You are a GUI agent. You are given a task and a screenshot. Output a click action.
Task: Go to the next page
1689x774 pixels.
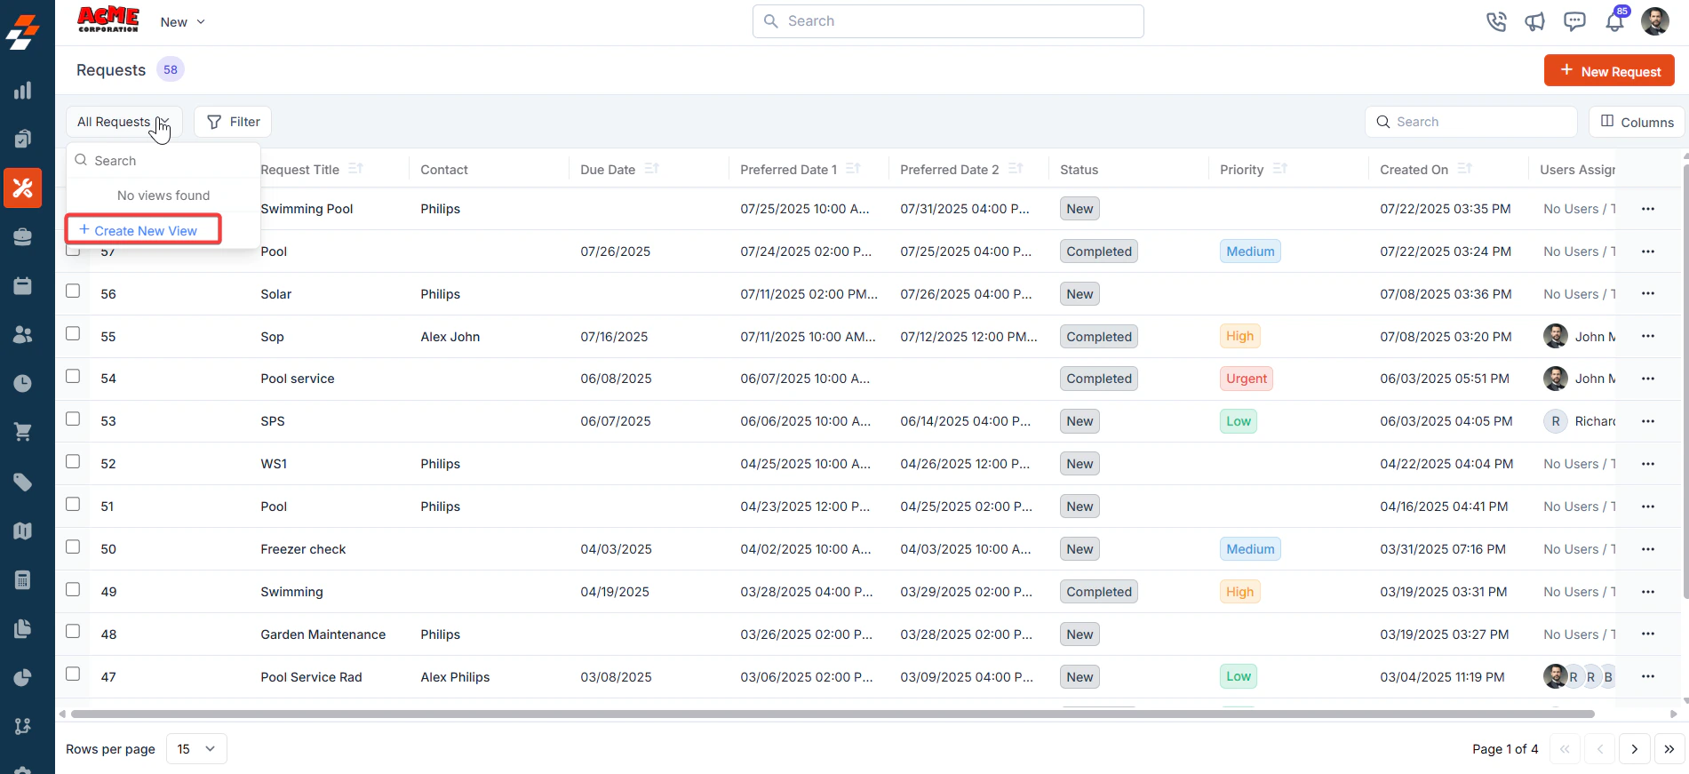(1634, 749)
